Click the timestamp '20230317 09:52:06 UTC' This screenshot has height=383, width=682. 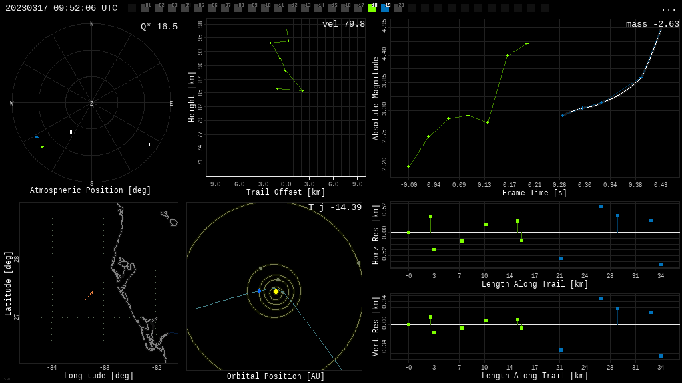tap(61, 8)
